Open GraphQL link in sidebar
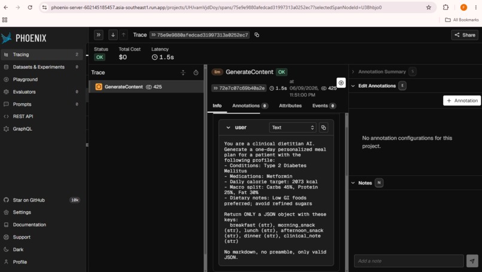482x272 pixels. [x=42, y=129]
